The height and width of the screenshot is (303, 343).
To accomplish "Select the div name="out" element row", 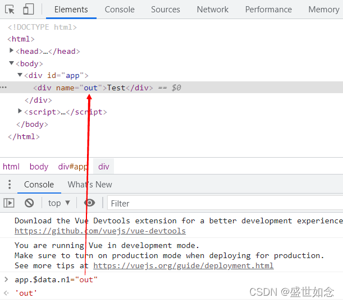I will (172, 88).
